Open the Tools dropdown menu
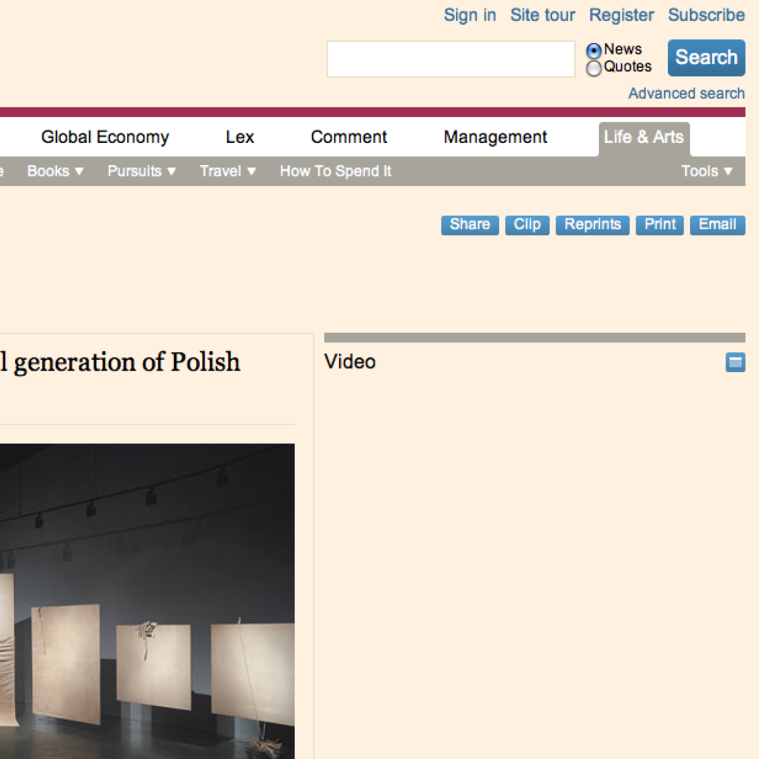 coord(707,171)
